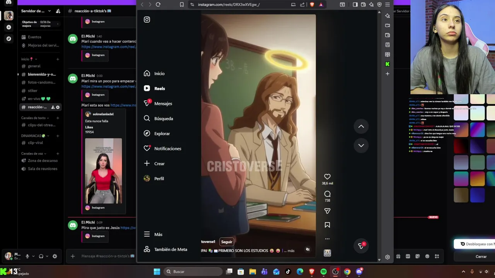Toggle browser sidebar panel
495x278 pixels.
point(355,5)
